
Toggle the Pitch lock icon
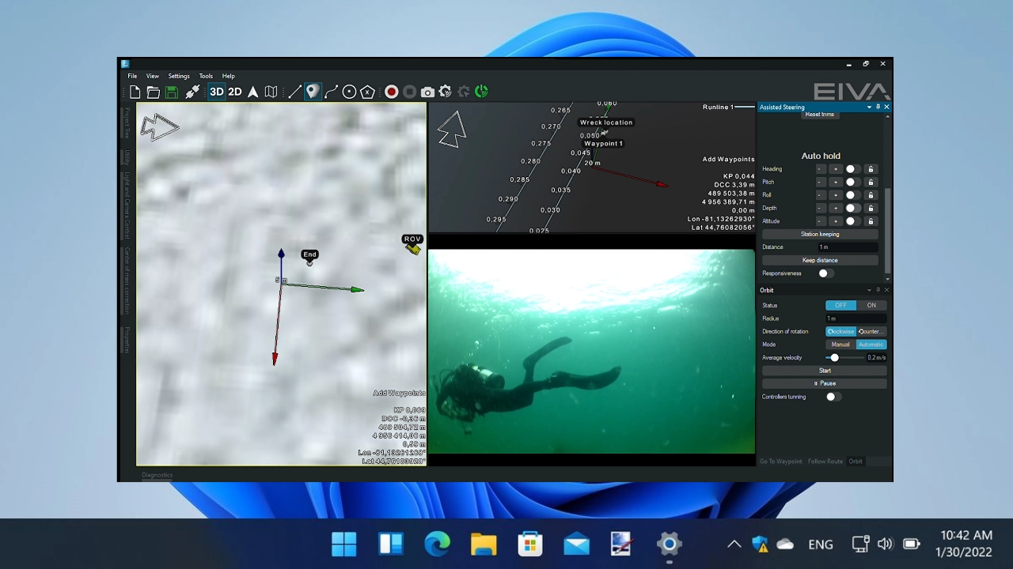point(871,182)
